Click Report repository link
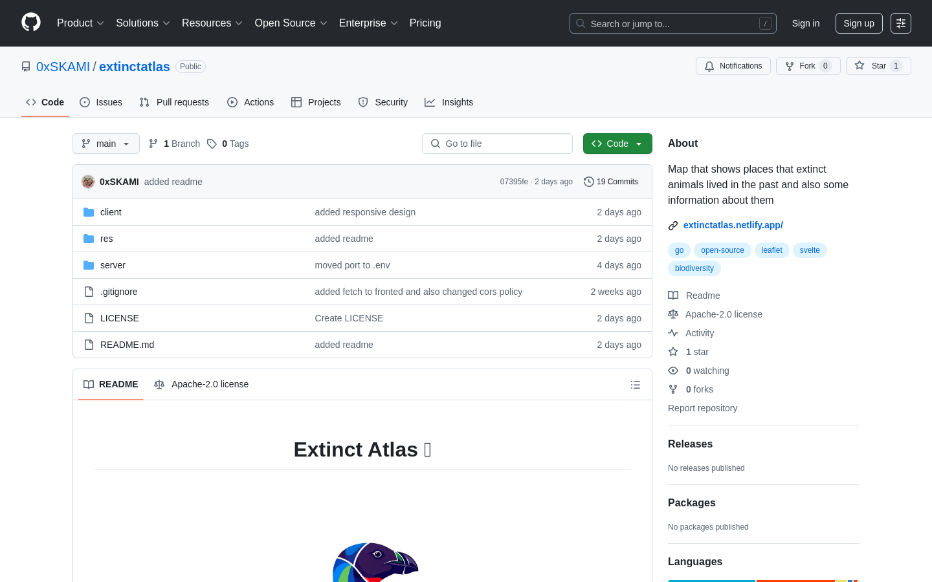This screenshot has width=932, height=582. (x=702, y=408)
